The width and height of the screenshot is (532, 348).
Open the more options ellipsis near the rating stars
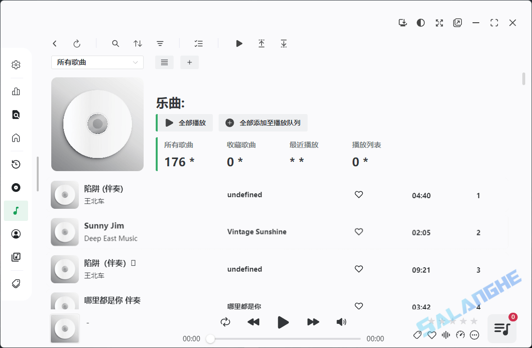pos(474,334)
